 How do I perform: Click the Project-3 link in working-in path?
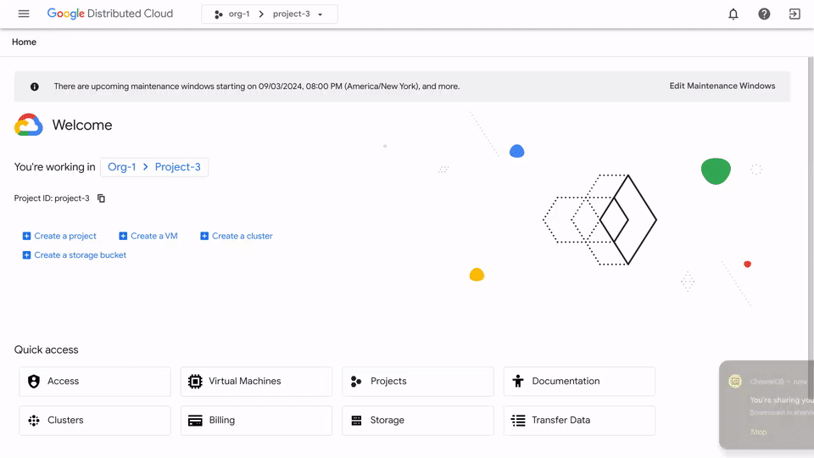click(177, 167)
